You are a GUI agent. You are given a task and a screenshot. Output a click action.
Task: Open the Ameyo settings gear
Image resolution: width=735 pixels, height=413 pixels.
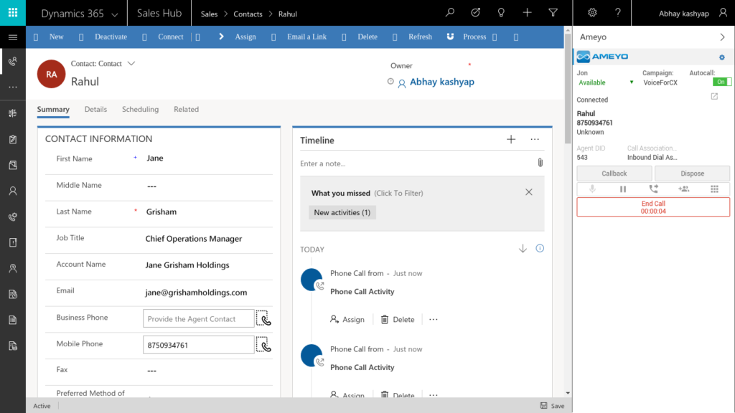click(x=722, y=57)
